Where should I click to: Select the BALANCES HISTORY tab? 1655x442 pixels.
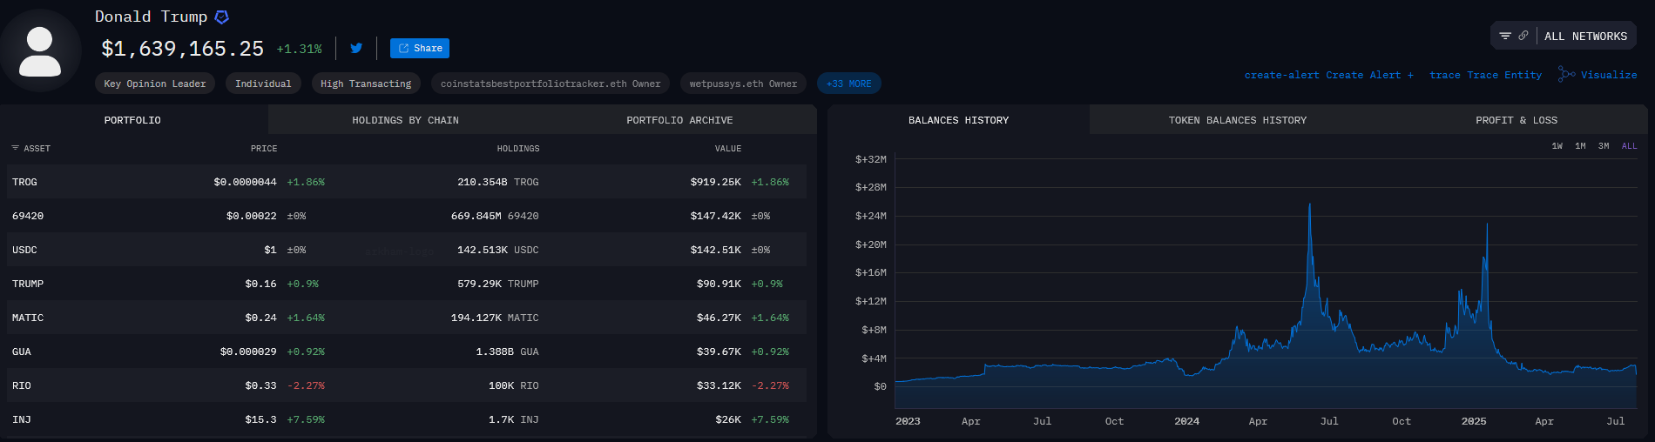958,120
